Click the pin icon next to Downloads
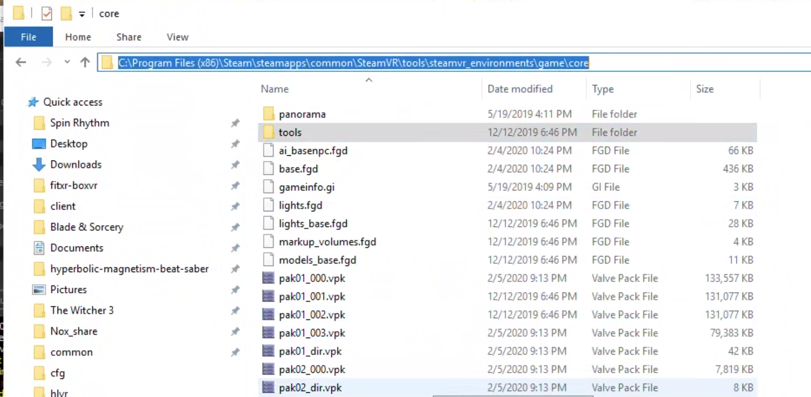Viewport: 811px width, 397px height. click(x=235, y=165)
